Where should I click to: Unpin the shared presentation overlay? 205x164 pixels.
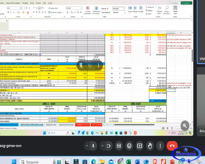click(x=81, y=66)
